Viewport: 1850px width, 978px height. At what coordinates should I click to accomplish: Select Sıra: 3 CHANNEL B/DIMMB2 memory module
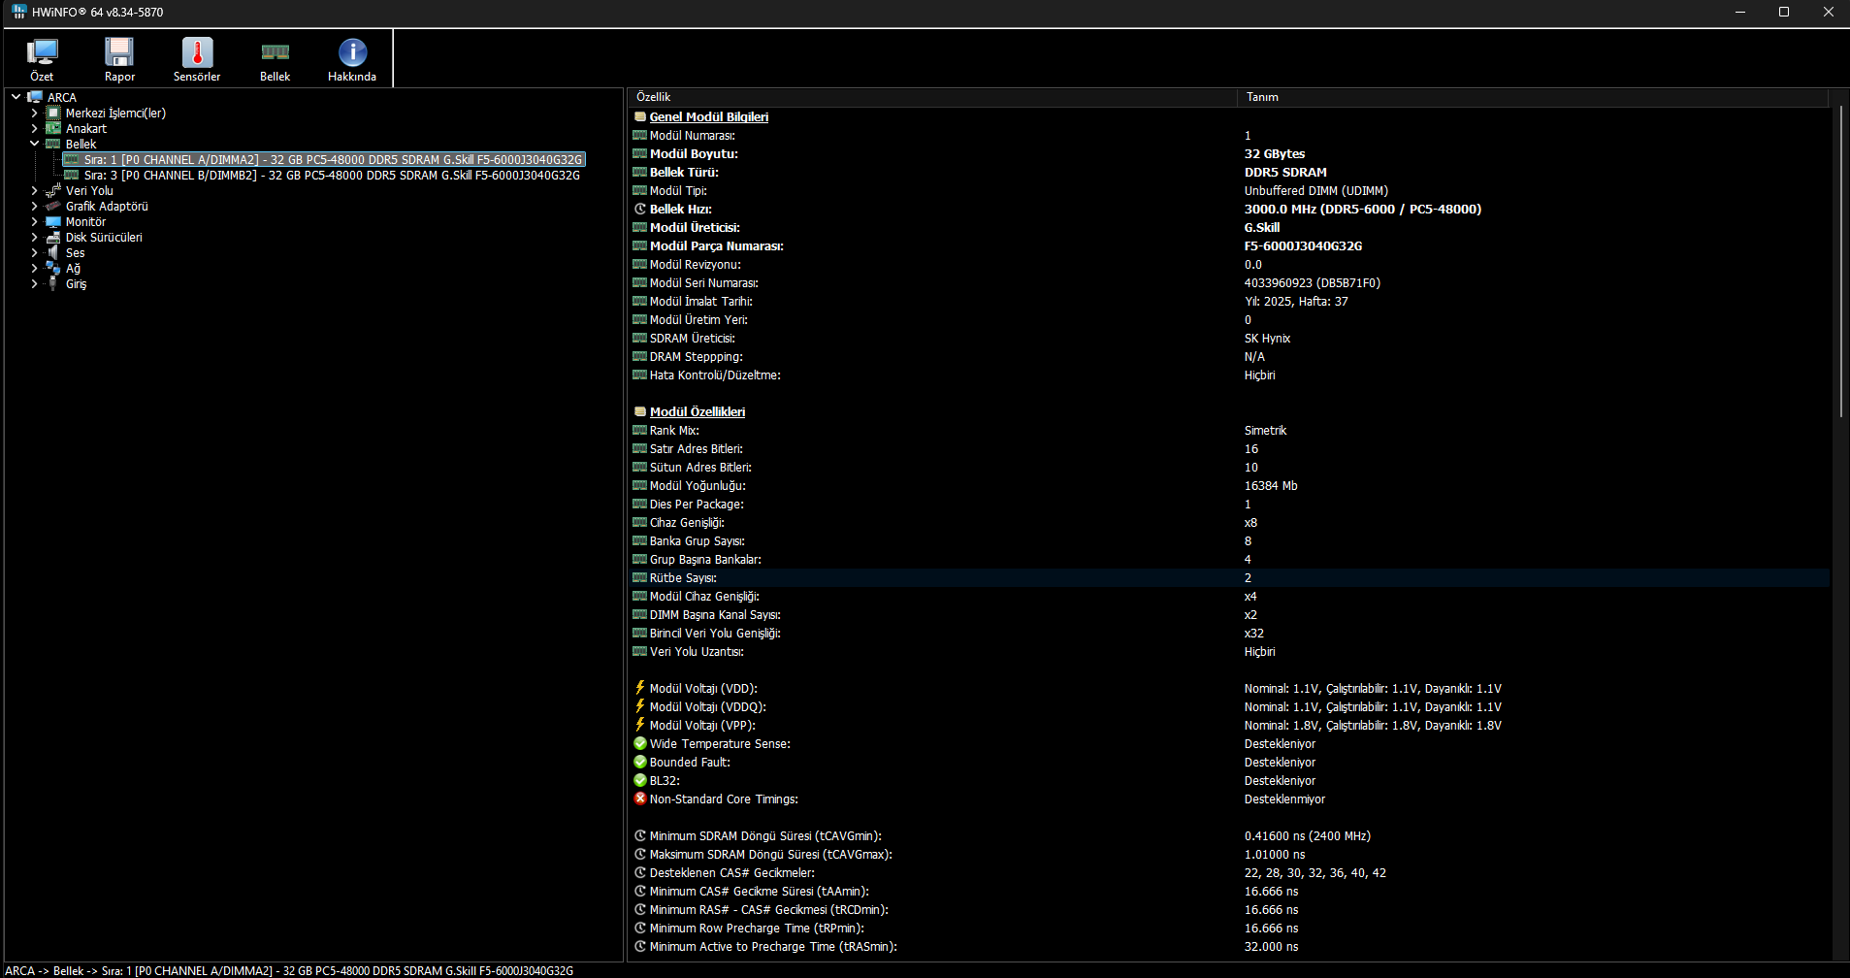coord(332,176)
